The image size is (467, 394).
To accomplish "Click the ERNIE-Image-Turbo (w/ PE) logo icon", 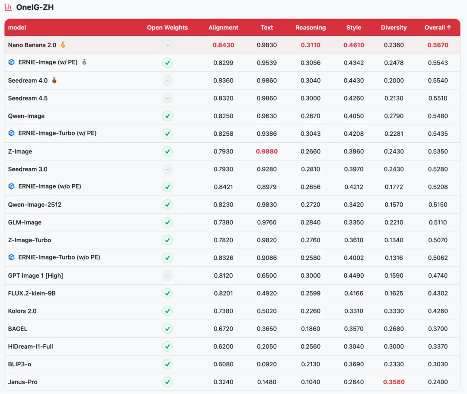I will [x=12, y=133].
